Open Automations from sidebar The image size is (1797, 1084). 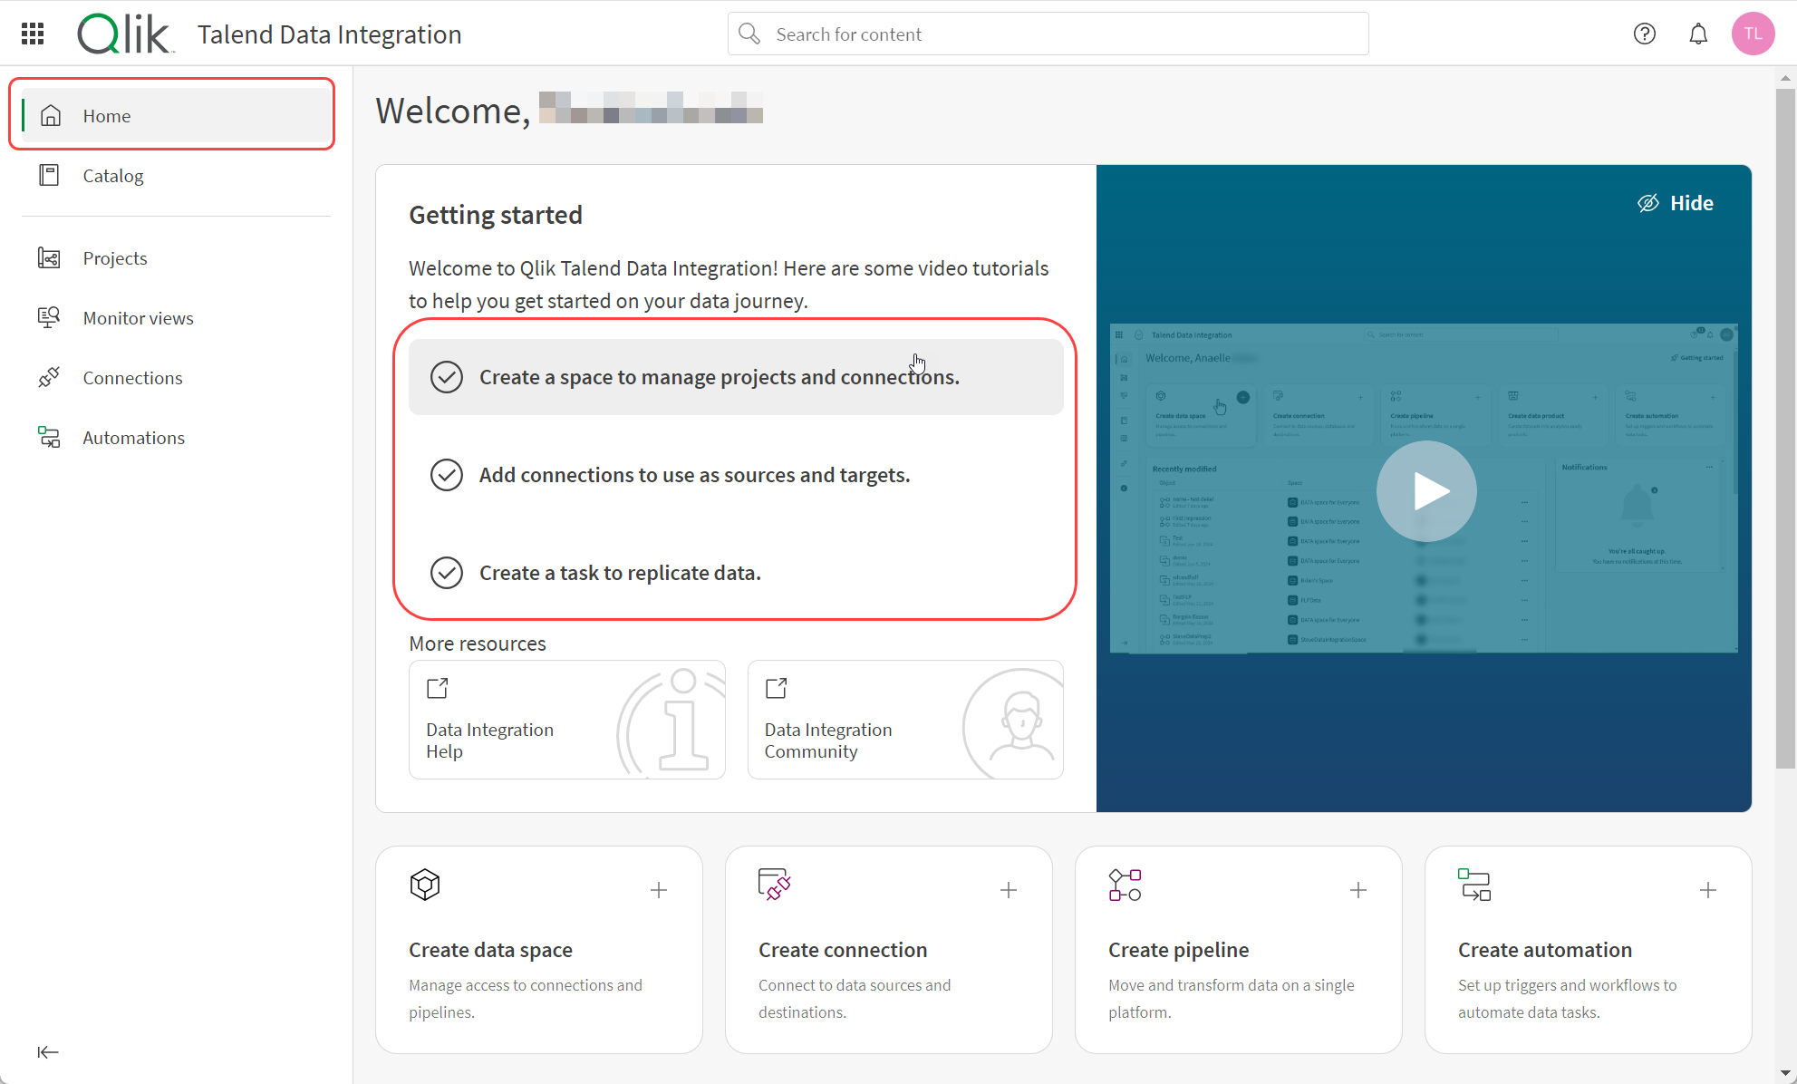click(x=132, y=437)
